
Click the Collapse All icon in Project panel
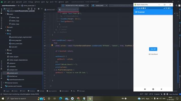coord(35,9)
